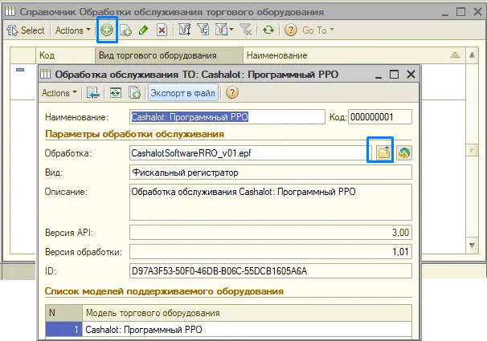Click the Версия обработки field

click(271, 252)
